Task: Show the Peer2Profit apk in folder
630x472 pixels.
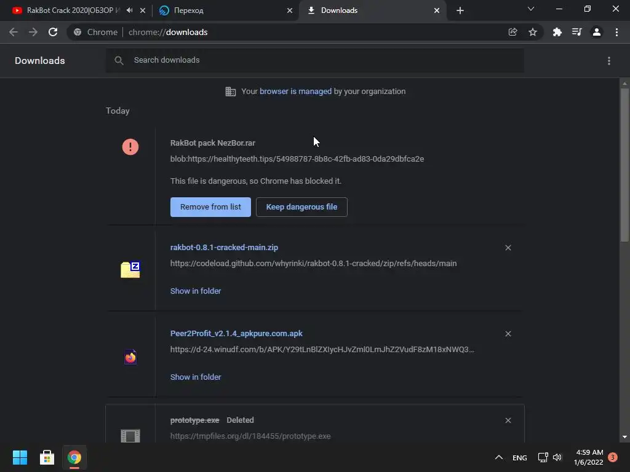Action: (x=196, y=377)
